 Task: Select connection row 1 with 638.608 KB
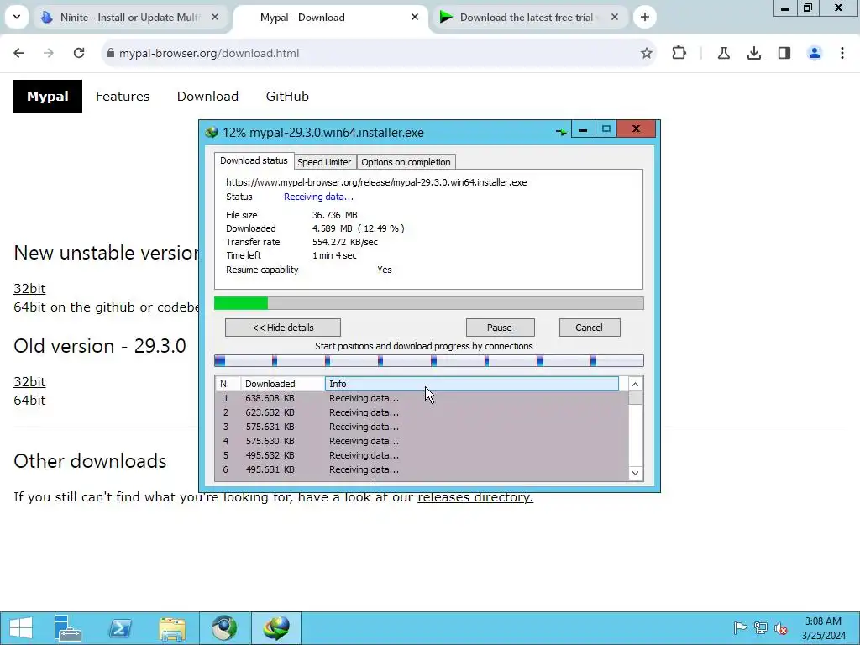pos(422,398)
